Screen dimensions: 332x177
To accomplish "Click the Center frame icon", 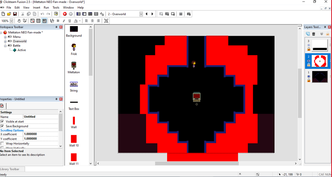I will click(x=106, y=21).
